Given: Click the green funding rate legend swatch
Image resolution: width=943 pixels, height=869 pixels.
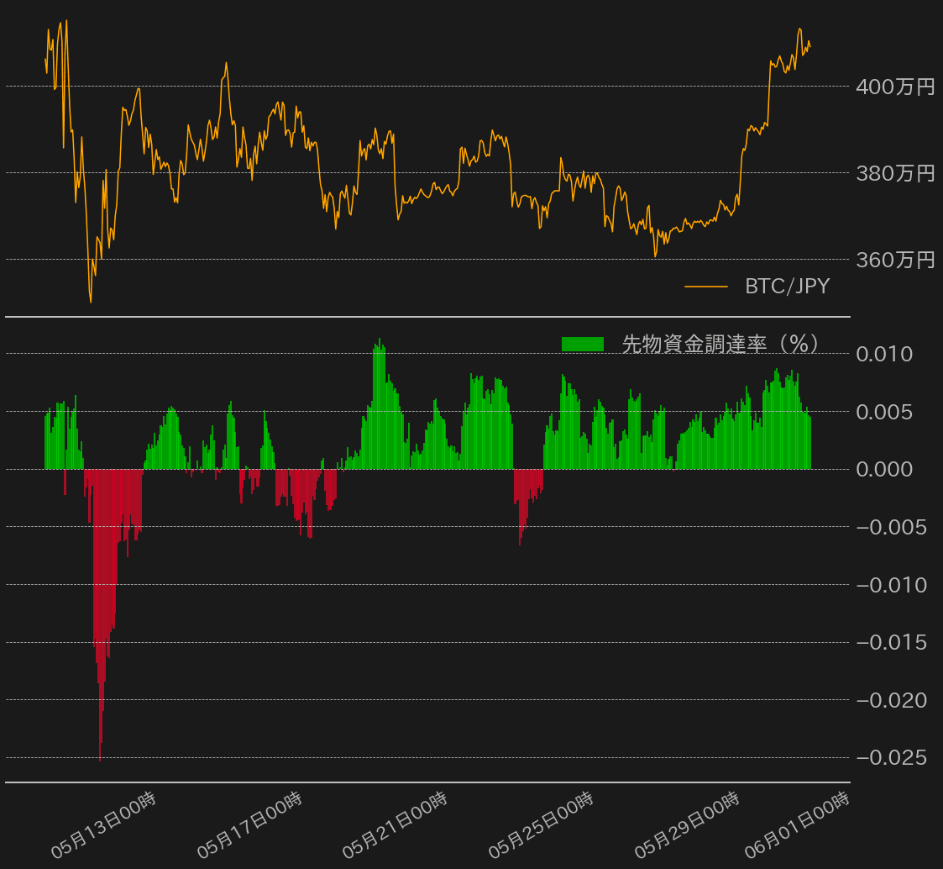Looking at the screenshot, I should (583, 344).
